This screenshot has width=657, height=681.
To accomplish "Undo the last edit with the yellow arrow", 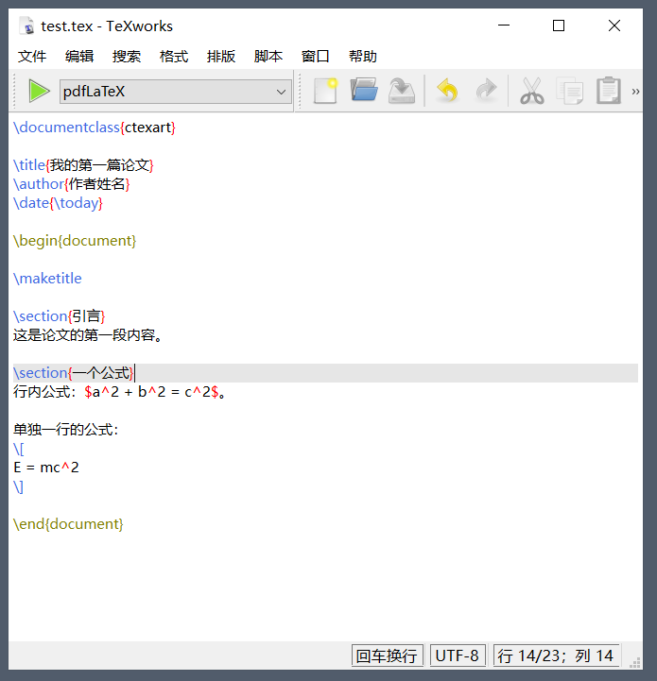I will 447,91.
